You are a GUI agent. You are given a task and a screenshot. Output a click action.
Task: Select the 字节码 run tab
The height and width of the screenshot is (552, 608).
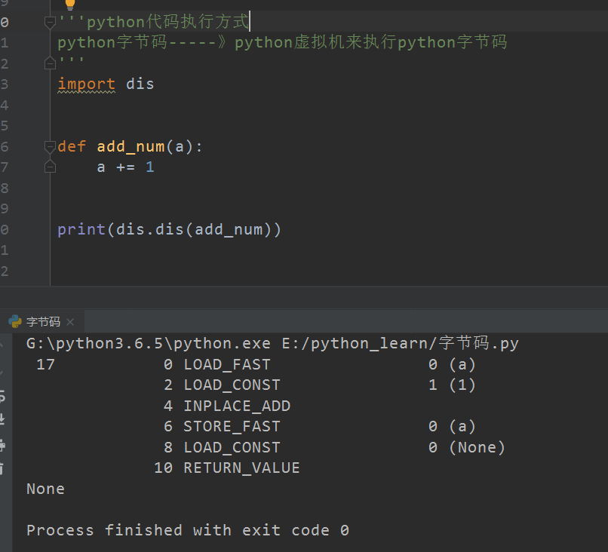(x=42, y=321)
